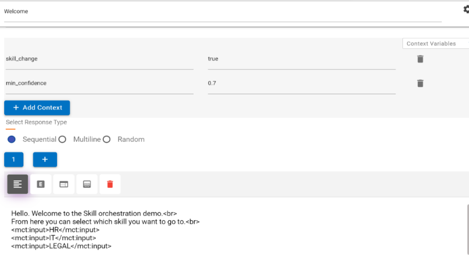Add a new response with plus button
The width and height of the screenshot is (469, 255).
point(45,159)
